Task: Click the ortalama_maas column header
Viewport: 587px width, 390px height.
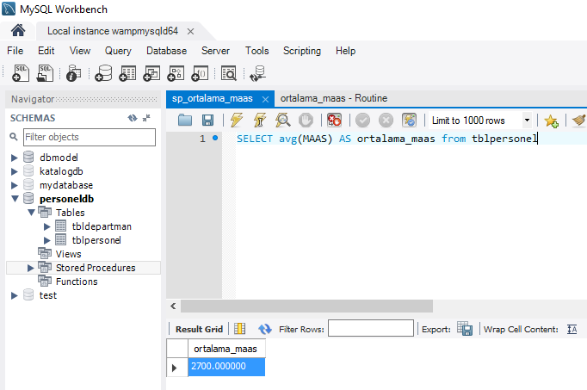Action: tap(226, 349)
